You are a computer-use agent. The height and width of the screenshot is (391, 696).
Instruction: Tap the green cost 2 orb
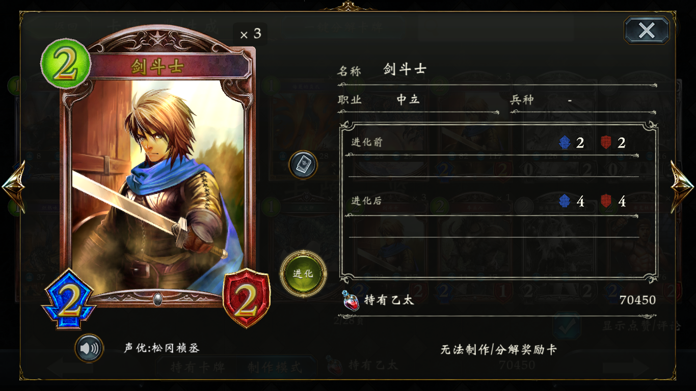pos(66,64)
